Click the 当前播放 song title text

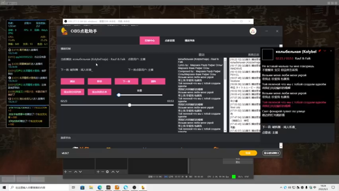93,59
